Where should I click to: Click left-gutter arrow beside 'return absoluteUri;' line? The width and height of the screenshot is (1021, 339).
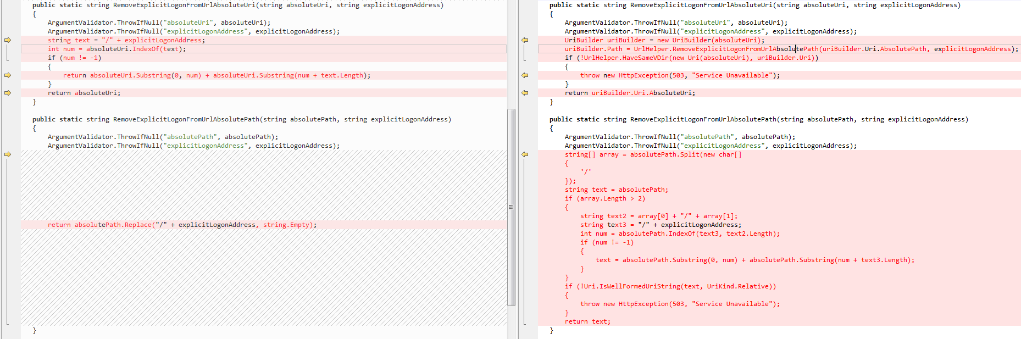tap(8, 93)
